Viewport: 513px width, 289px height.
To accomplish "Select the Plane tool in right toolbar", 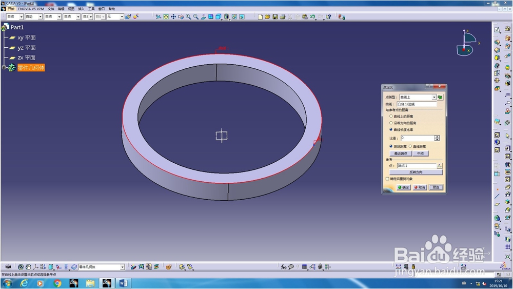I will [497, 204].
